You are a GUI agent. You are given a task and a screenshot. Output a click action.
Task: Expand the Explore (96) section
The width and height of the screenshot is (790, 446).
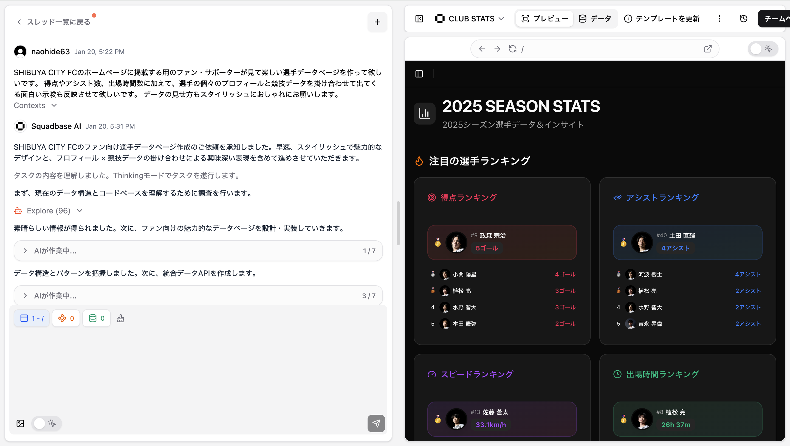pyautogui.click(x=49, y=211)
